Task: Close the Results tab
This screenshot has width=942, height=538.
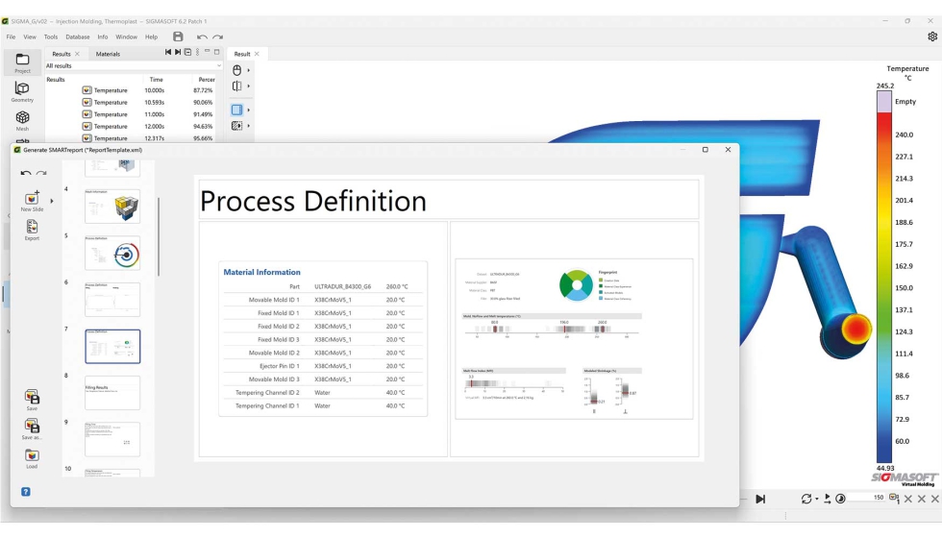Action: tap(77, 54)
